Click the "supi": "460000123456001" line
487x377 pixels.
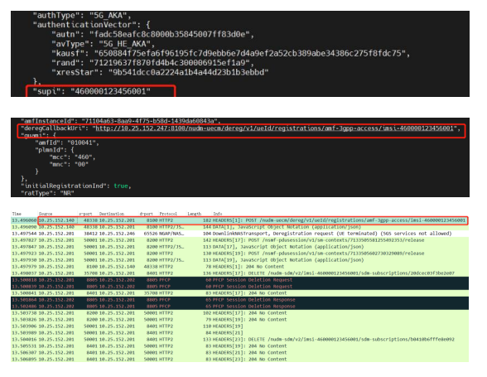[x=92, y=91]
